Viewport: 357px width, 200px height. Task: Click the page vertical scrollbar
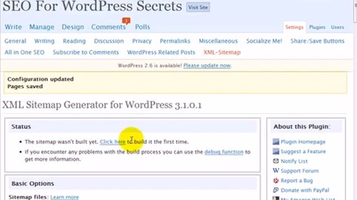(355, 100)
